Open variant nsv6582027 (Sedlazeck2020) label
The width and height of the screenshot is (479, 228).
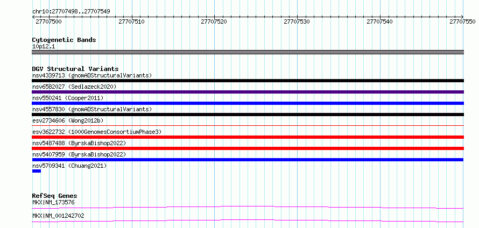click(x=74, y=87)
